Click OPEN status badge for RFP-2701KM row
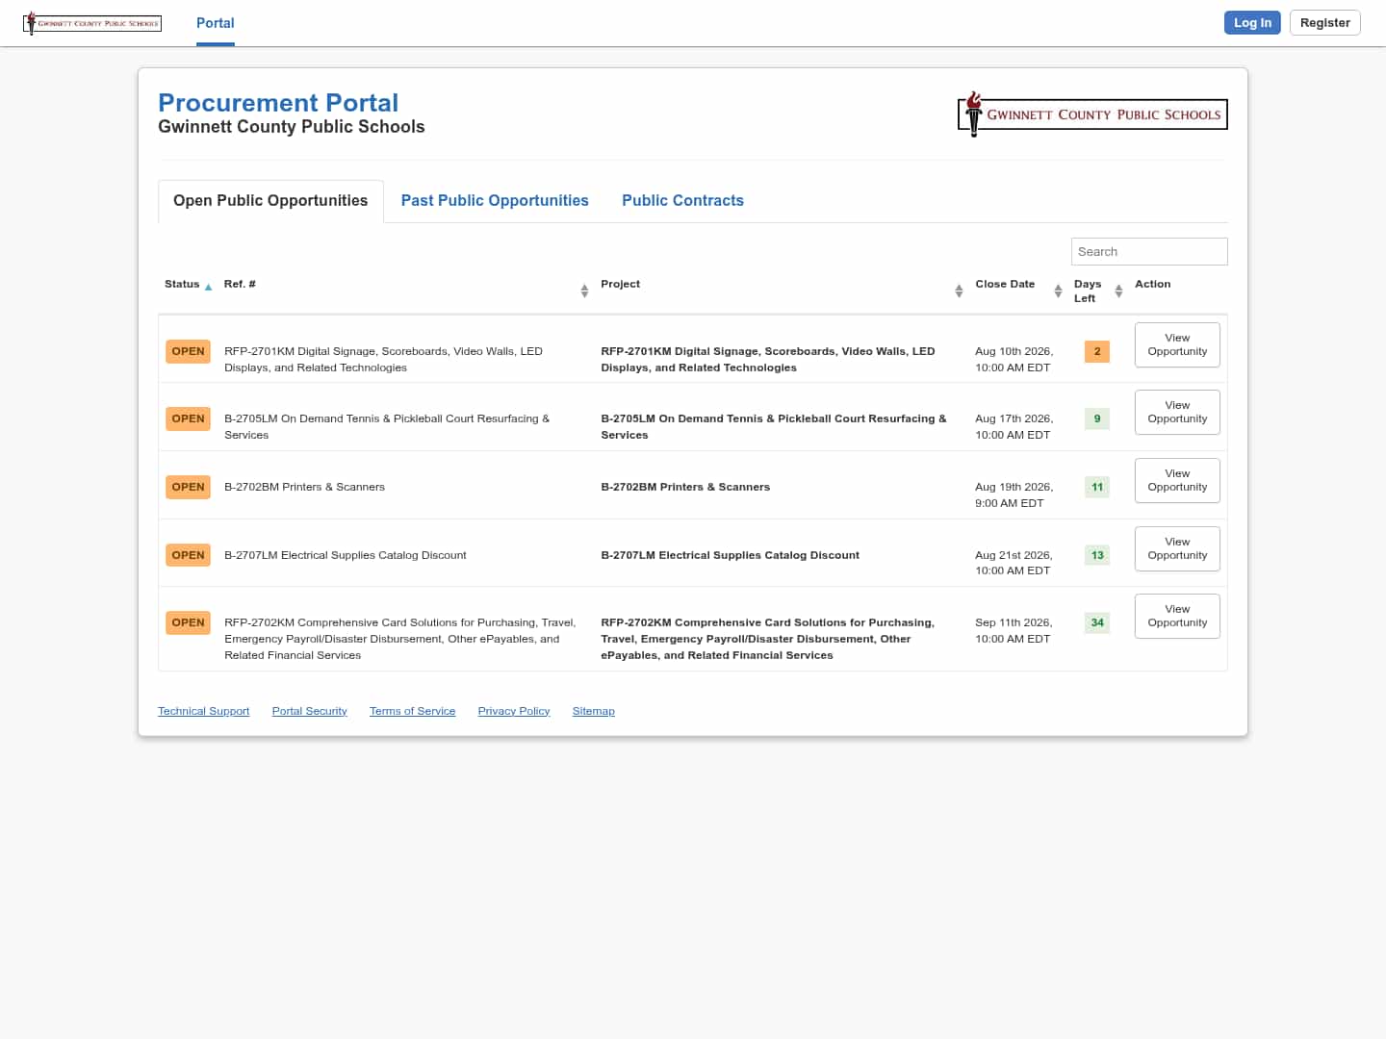The image size is (1386, 1039). tap(188, 351)
